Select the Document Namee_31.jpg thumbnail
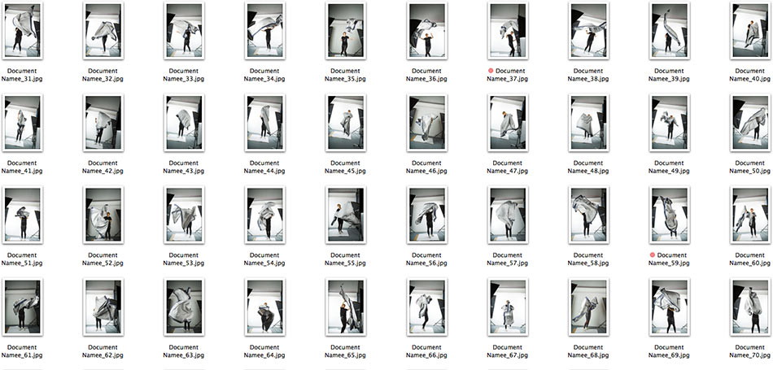Viewport: 773px width, 370px height. (x=21, y=31)
